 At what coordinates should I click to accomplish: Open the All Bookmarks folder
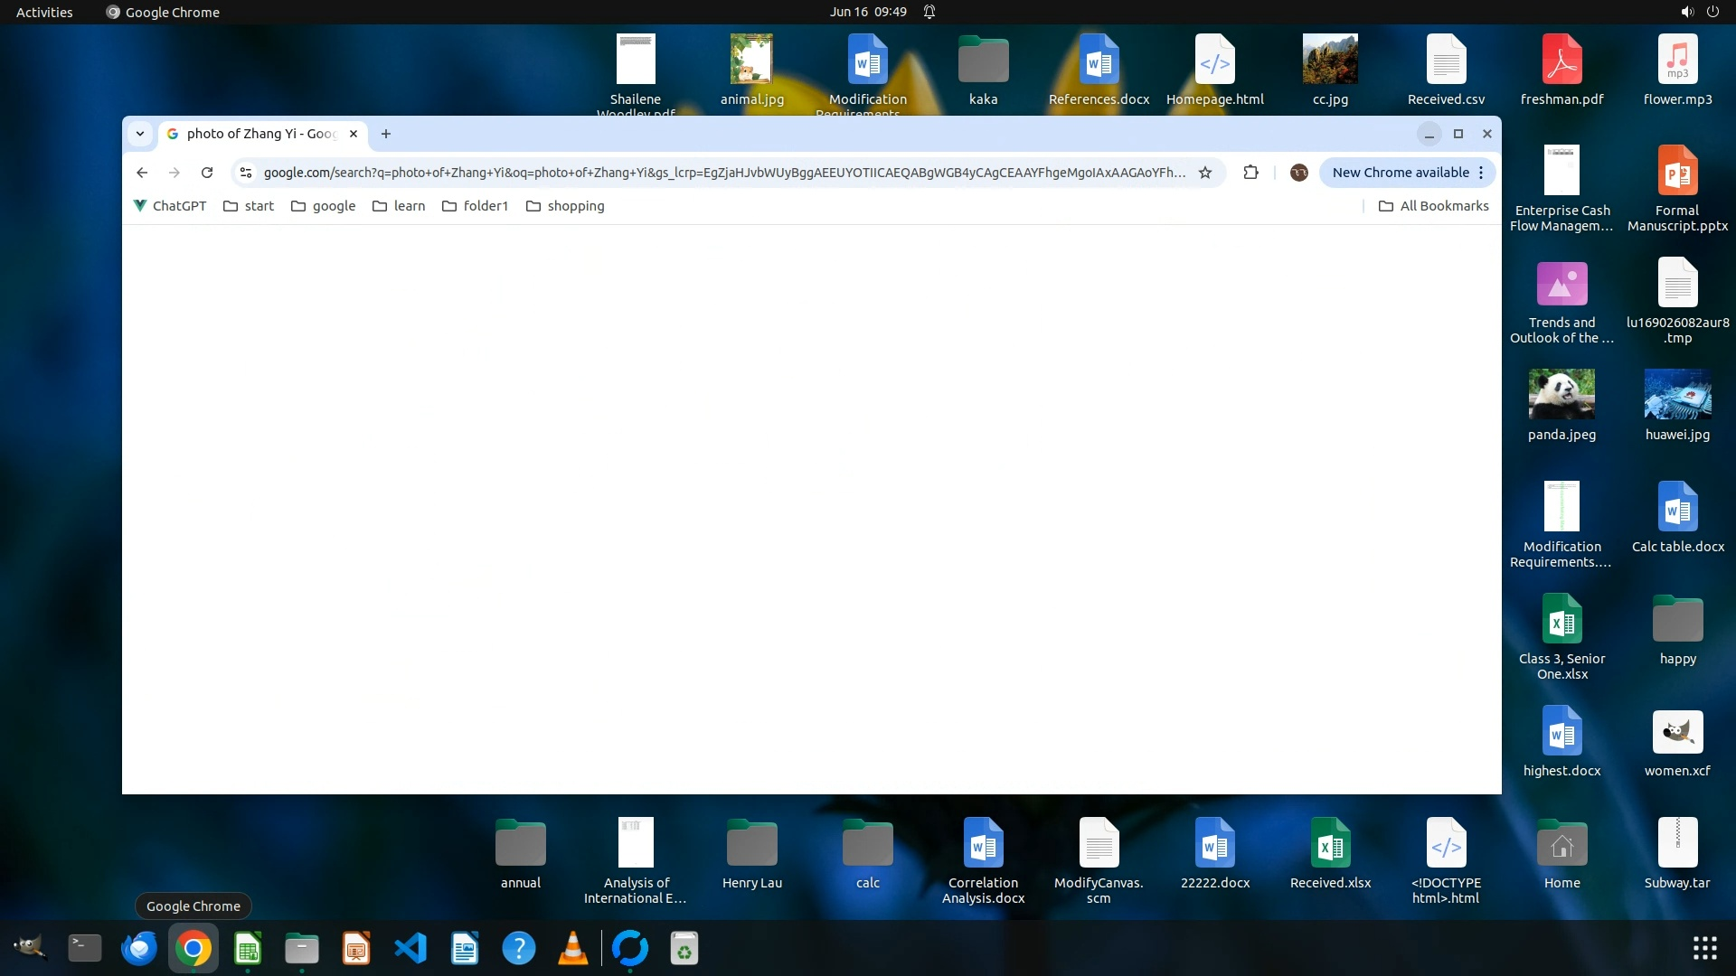tap(1433, 206)
